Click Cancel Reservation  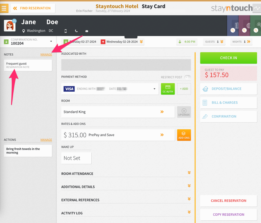tap(229, 201)
